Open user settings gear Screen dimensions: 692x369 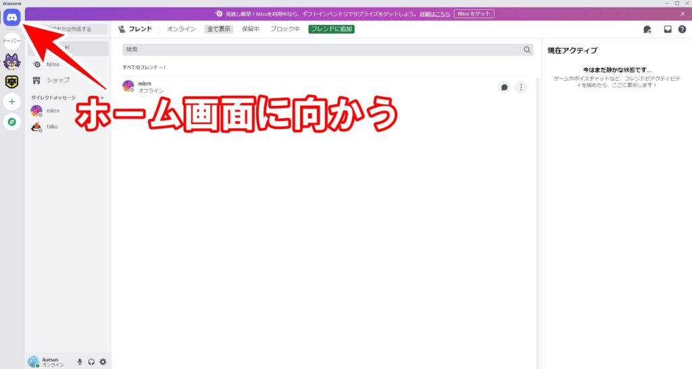(x=103, y=362)
